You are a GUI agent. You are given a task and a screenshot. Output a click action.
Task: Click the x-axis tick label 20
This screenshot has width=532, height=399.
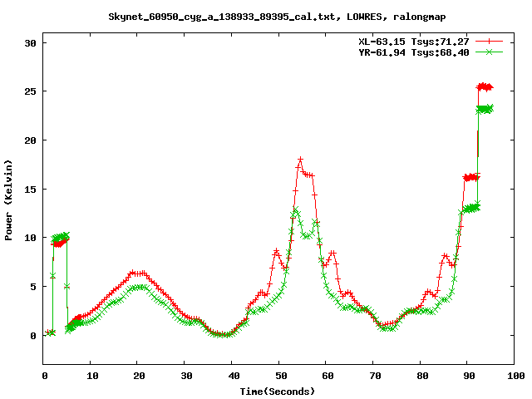139,376
